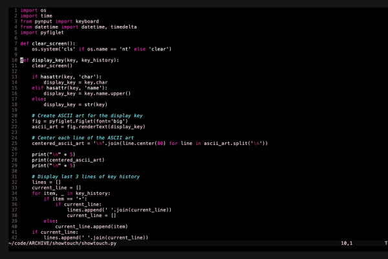Click 'if current_line:' on line 36
The width and height of the screenshot is (388, 259).
click(x=78, y=205)
